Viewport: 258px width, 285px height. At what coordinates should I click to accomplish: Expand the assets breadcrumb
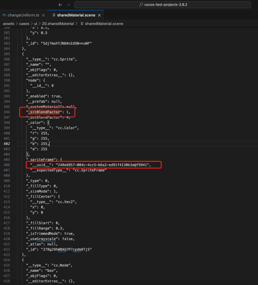point(9,23)
